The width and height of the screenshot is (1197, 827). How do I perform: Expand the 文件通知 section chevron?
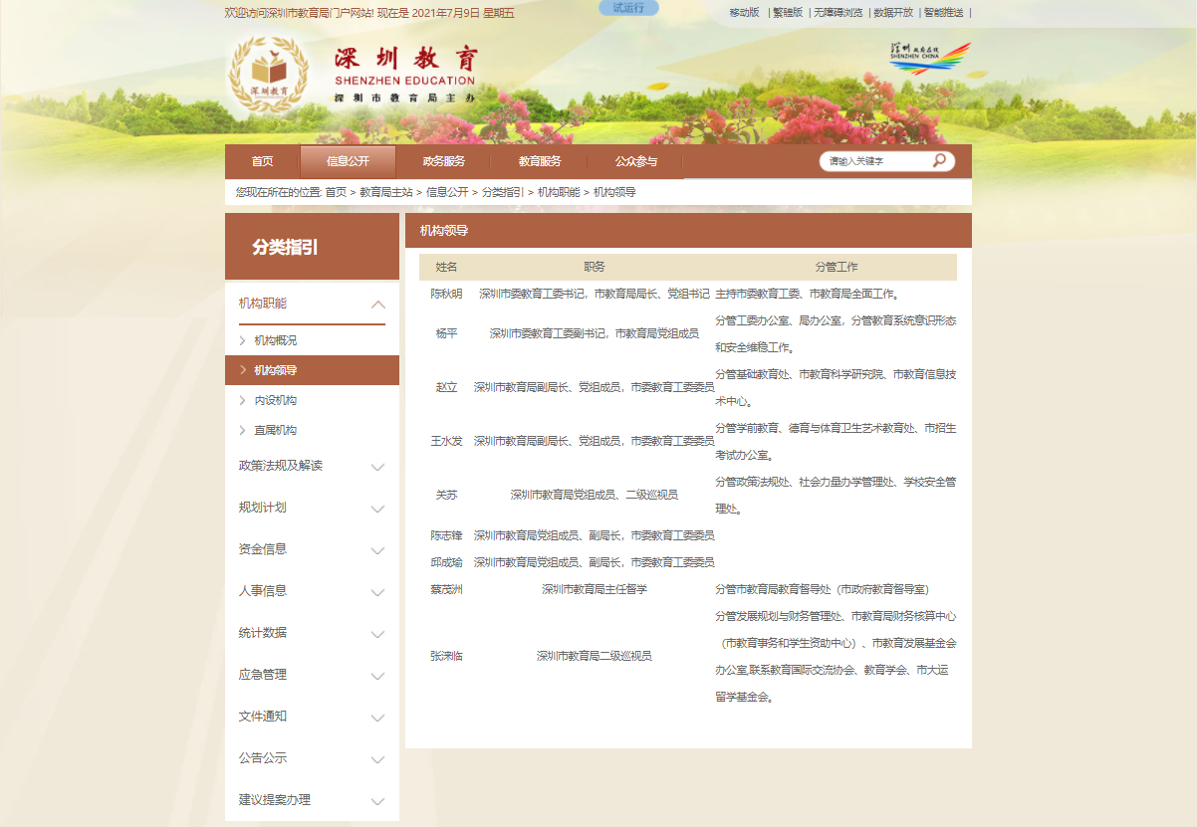[x=377, y=719]
